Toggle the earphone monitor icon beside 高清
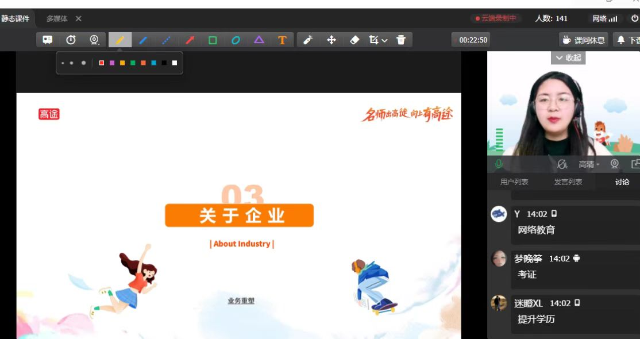Image resolution: width=640 pixels, height=339 pixels. coord(562,164)
